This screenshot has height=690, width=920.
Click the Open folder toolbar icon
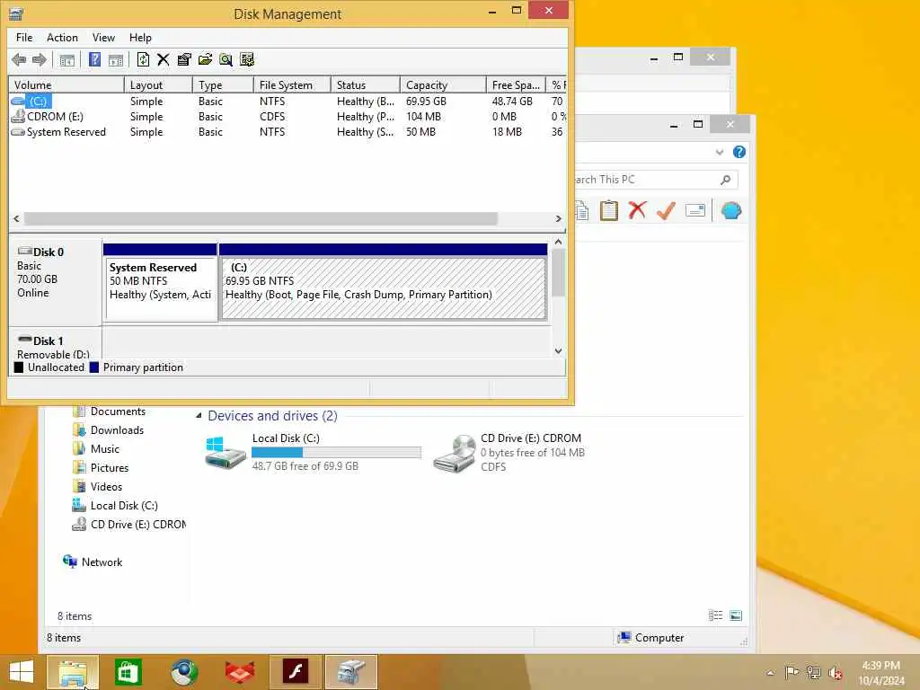tap(205, 59)
